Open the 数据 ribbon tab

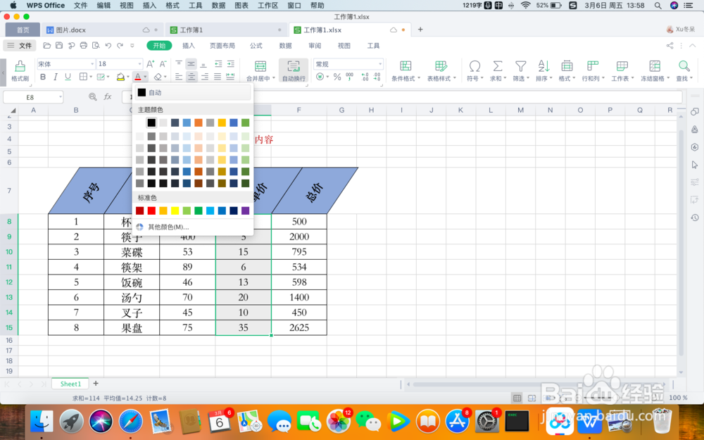286,46
